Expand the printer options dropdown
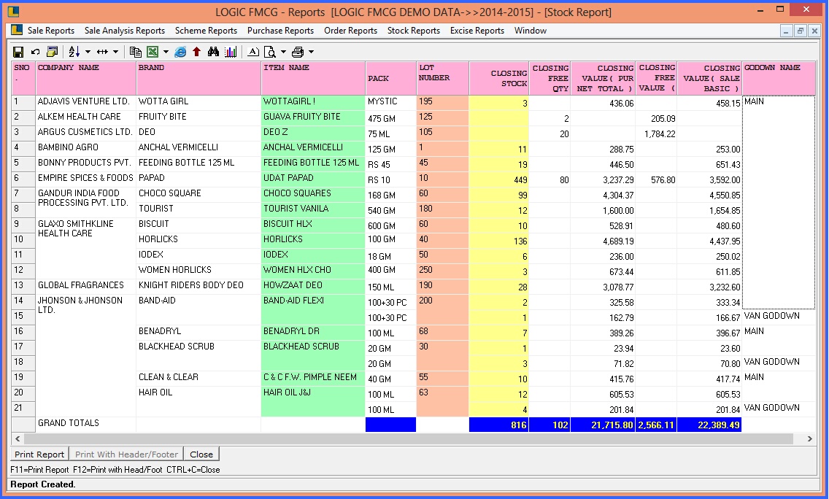Viewport: 829px width, 499px height. [311, 51]
